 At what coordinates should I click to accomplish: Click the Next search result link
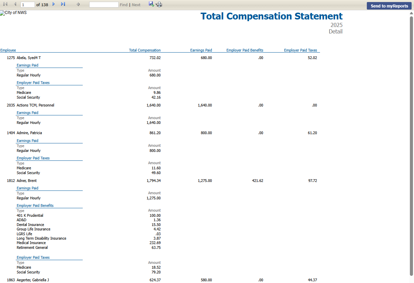click(x=136, y=5)
